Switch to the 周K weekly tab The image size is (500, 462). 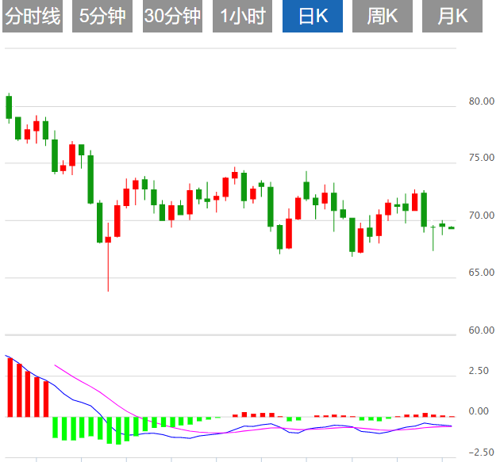pos(382,16)
